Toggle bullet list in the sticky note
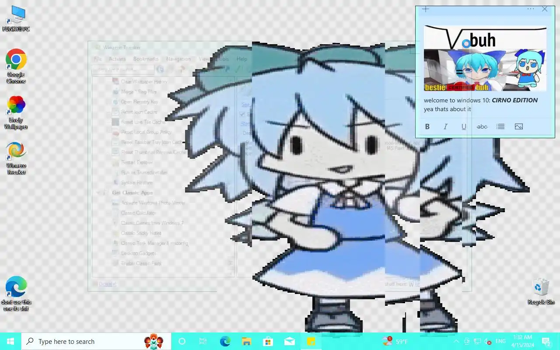Screen dimensions: 560x350 point(500,126)
